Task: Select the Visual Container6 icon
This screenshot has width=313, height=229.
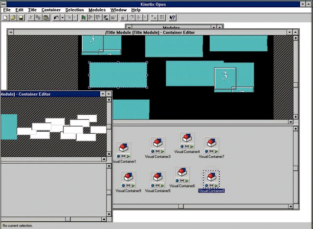Action: 182,172
